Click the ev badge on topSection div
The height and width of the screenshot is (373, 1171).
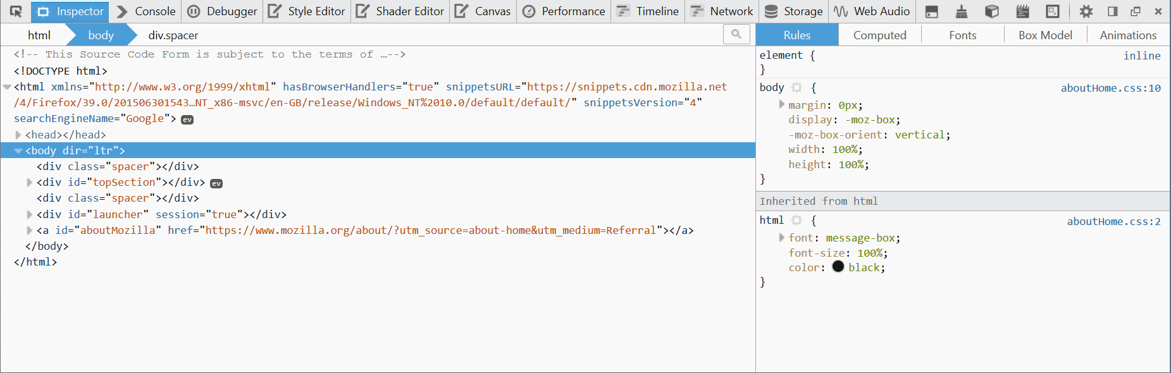[x=216, y=183]
